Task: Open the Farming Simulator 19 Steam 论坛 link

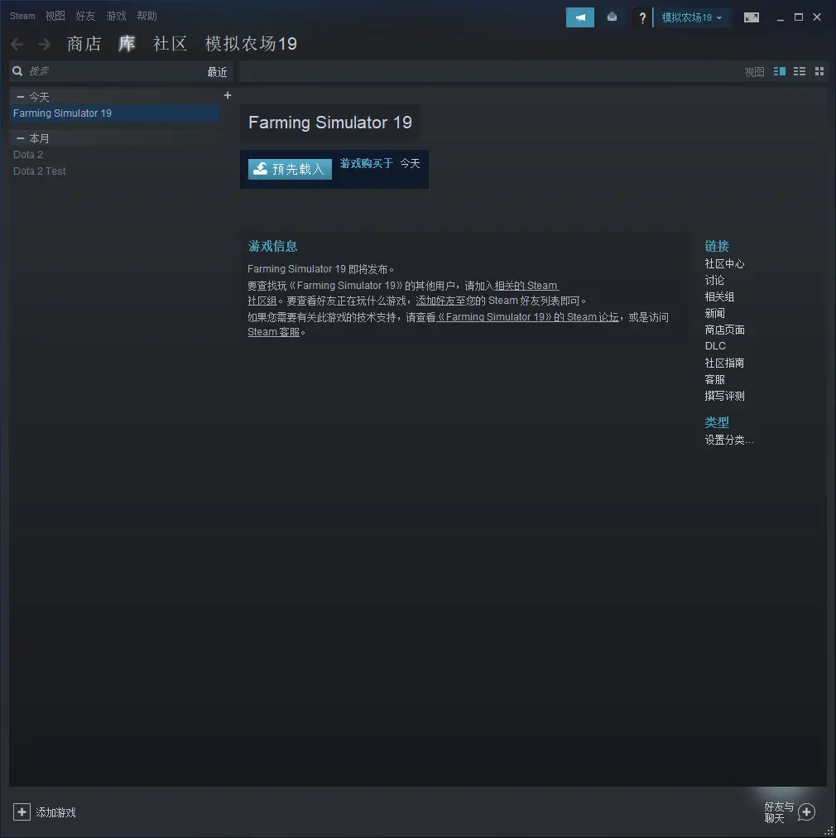Action: (527, 317)
